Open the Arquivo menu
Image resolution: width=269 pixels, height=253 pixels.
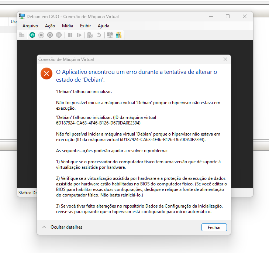pyautogui.click(x=30, y=26)
